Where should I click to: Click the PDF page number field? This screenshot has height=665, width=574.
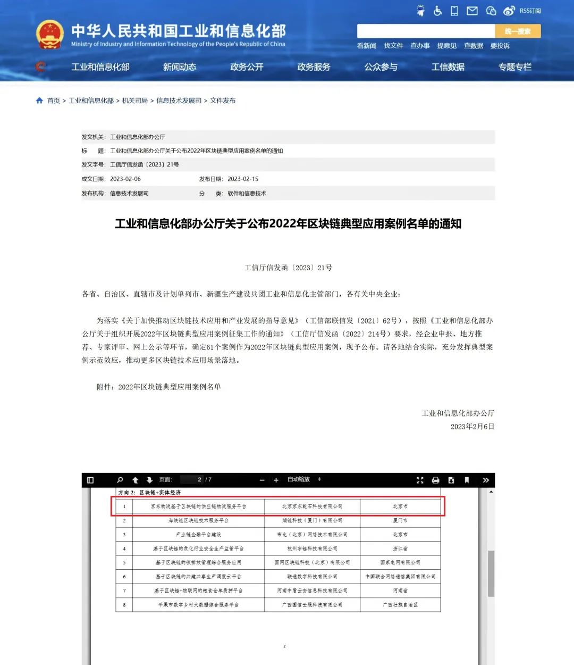coord(192,479)
